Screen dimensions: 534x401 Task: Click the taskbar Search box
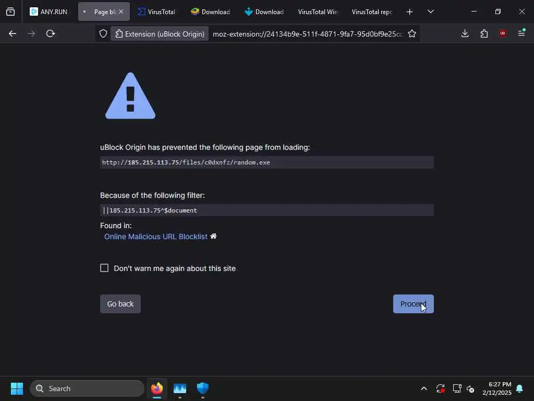tap(87, 388)
